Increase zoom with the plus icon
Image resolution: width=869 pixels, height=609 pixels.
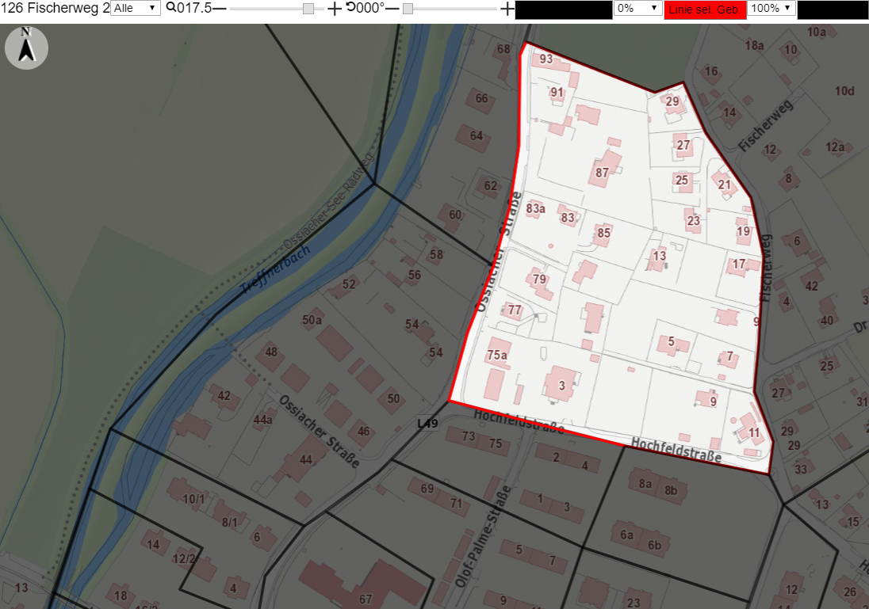[334, 8]
